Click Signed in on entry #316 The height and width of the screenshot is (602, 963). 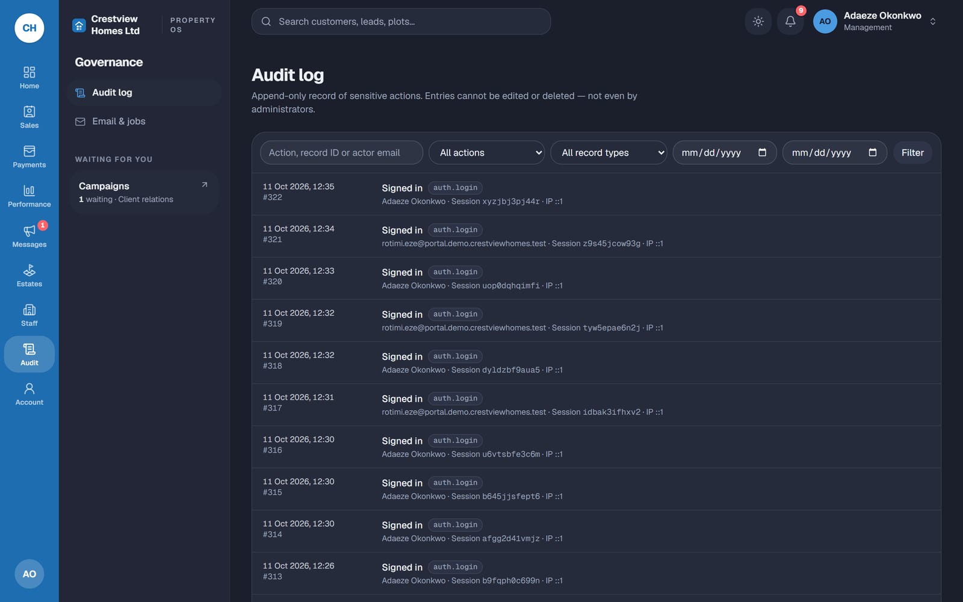coord(402,441)
